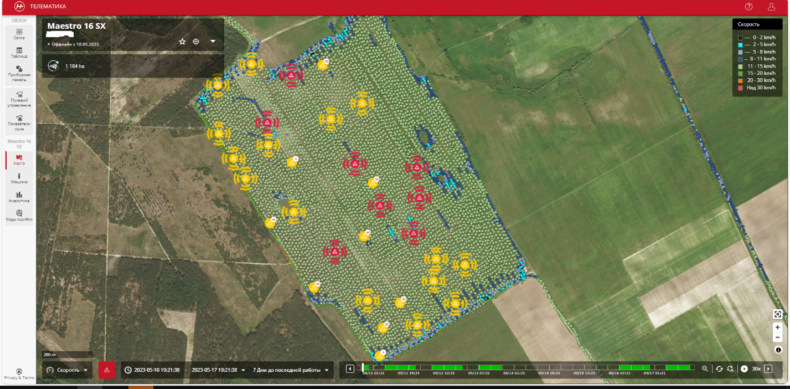Click the seeding area icon beside 1 184 ha
The width and height of the screenshot is (790, 389).
point(53,65)
